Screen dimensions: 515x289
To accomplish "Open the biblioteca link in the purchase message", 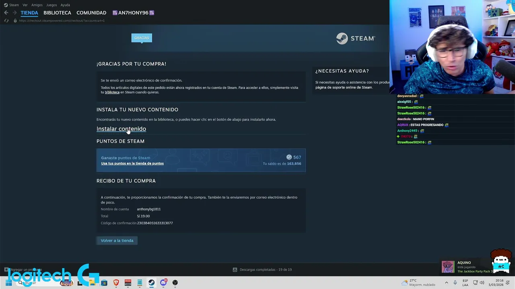I will (x=112, y=92).
